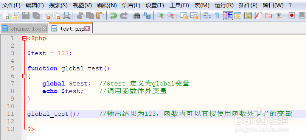
Task: Click the function global_test() declaration
Action: [68, 68]
